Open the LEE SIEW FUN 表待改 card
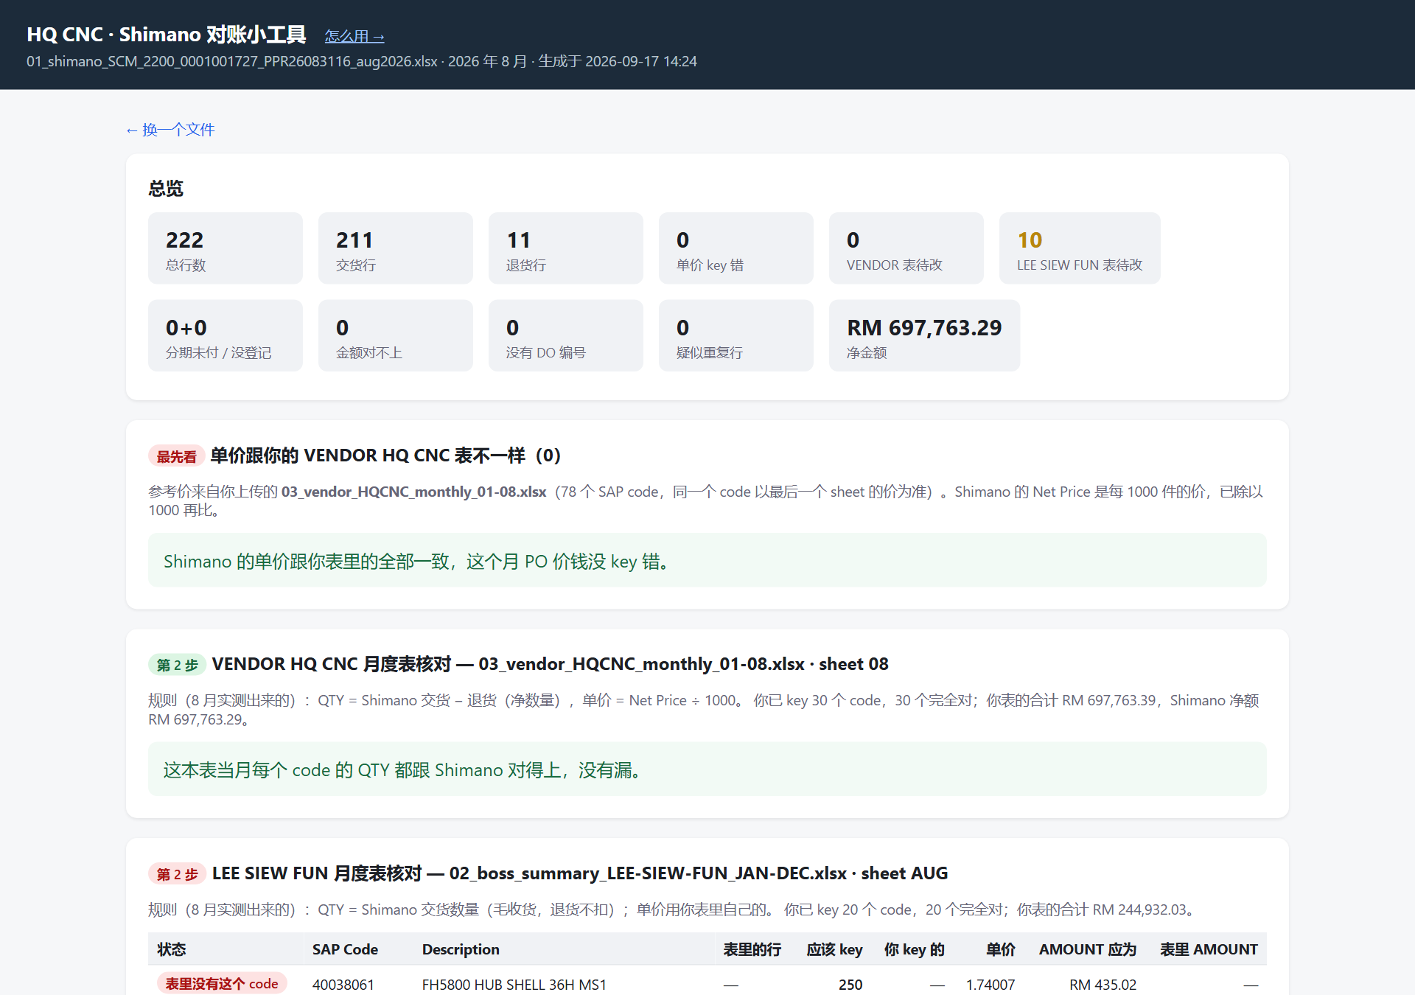Image resolution: width=1415 pixels, height=995 pixels. [x=1080, y=248]
